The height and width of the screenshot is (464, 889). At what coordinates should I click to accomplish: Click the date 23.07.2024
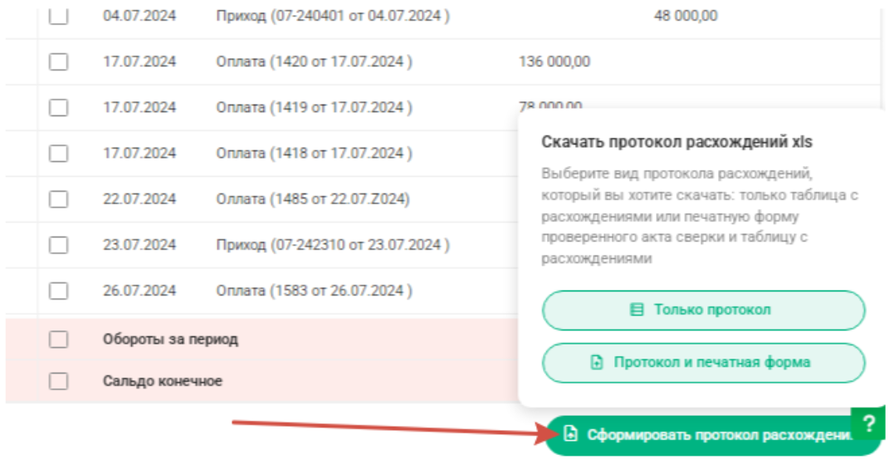(x=139, y=245)
